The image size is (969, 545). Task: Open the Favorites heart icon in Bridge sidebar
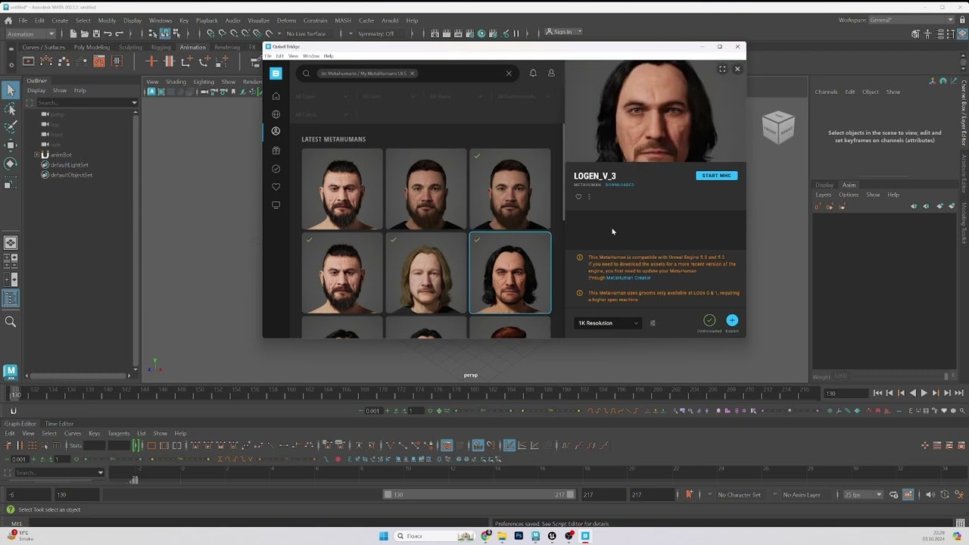click(276, 187)
